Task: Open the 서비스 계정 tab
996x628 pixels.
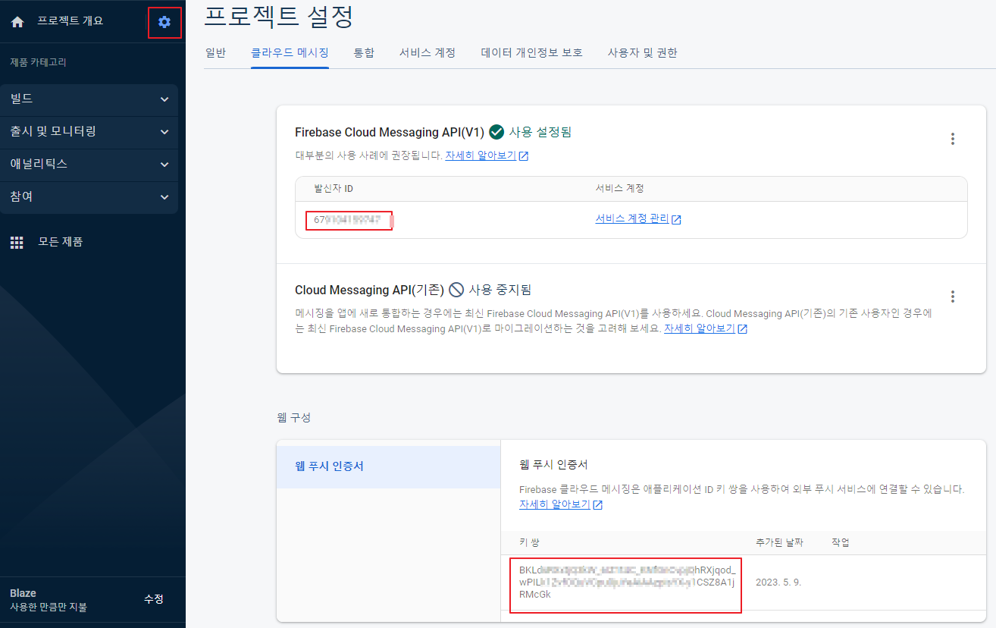Action: point(427,52)
